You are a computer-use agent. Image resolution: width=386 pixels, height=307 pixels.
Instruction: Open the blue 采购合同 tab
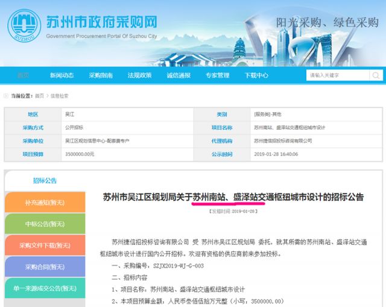45,267
